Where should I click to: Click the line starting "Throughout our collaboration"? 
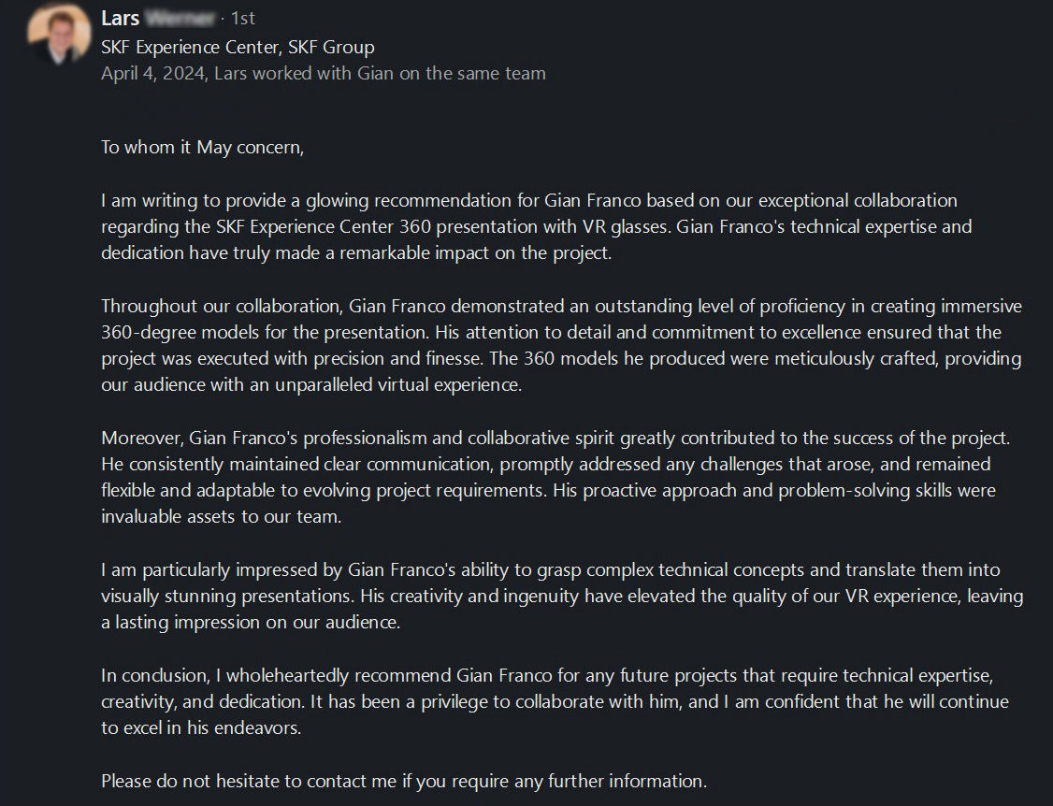(561, 307)
